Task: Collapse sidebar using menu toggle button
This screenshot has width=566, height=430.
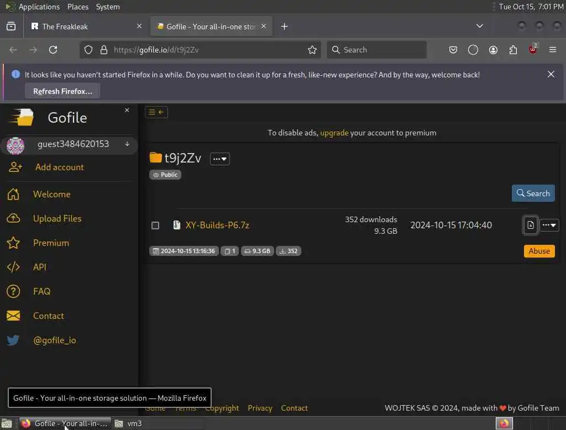Action: (x=156, y=112)
